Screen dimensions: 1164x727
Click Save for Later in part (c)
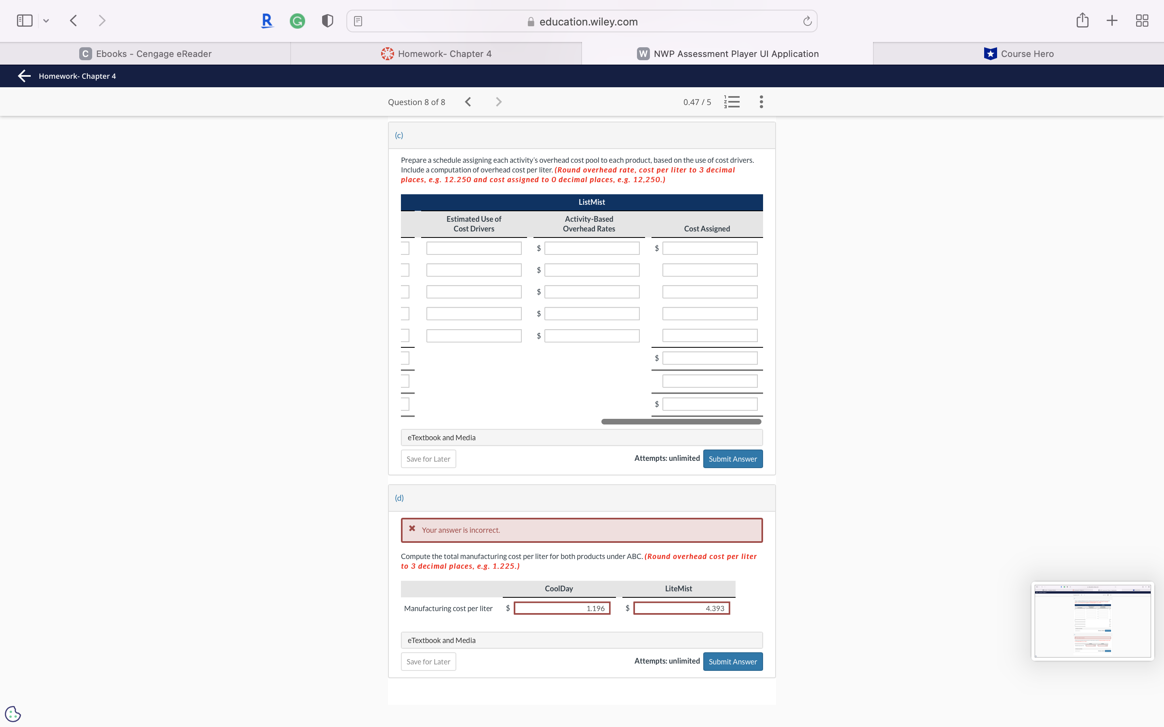tap(428, 459)
